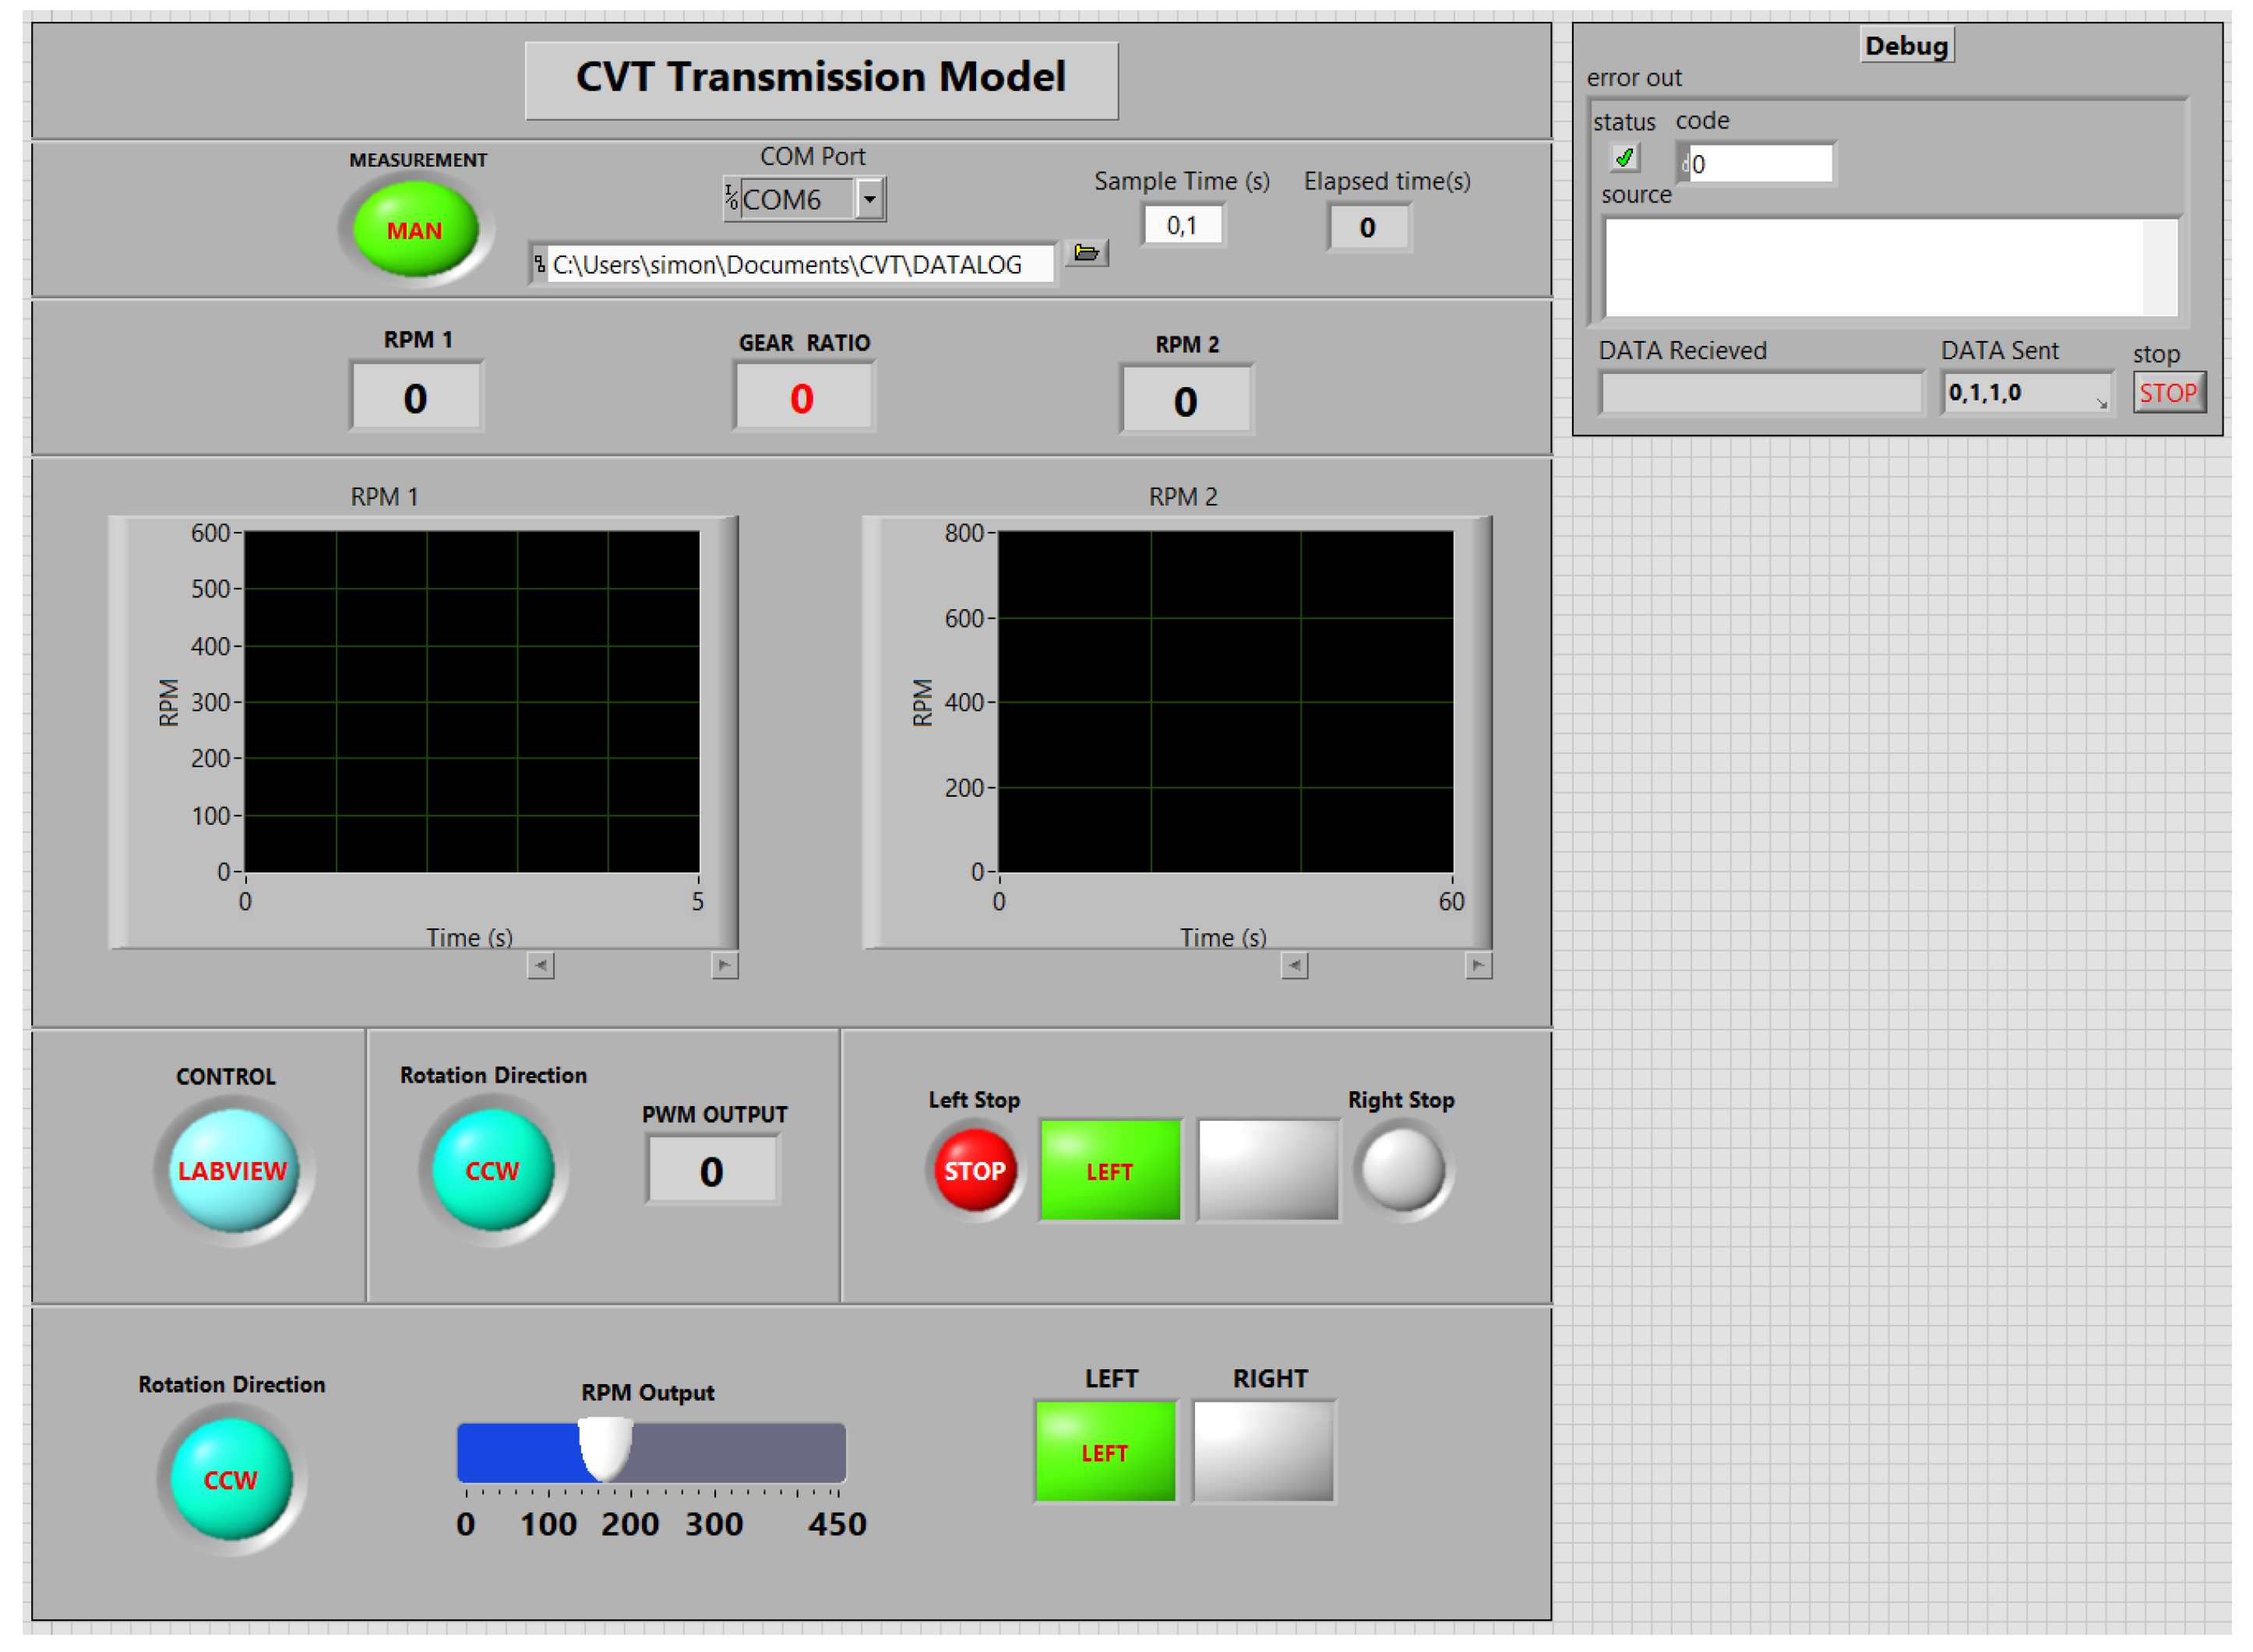Screen dimensions: 2253x1652
Task: Click the file path type icon
Action: [539, 264]
